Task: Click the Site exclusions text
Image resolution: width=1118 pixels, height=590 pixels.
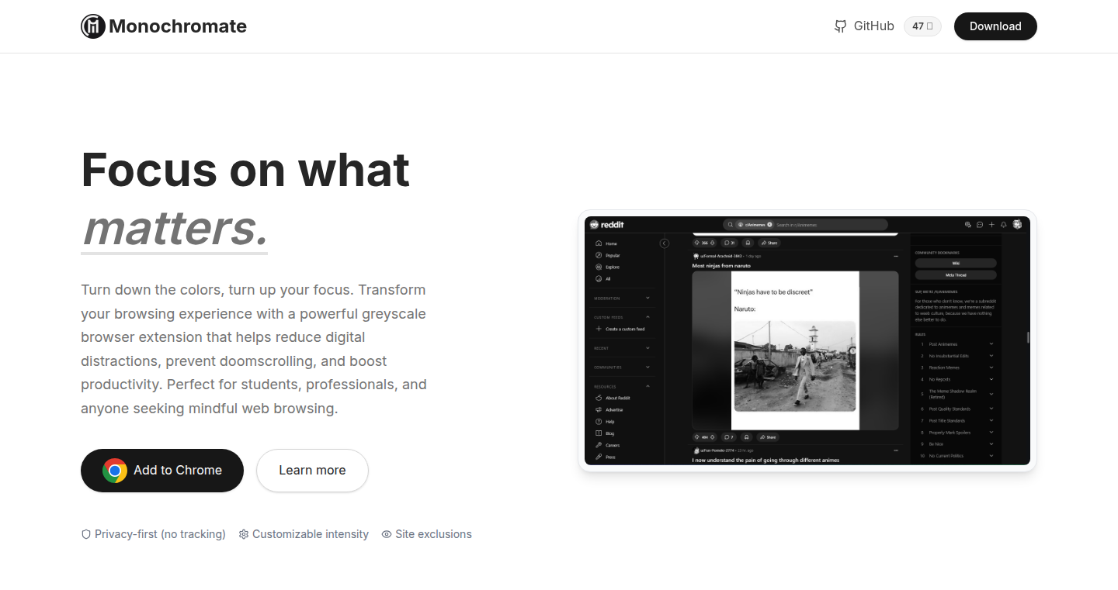Action: (433, 534)
